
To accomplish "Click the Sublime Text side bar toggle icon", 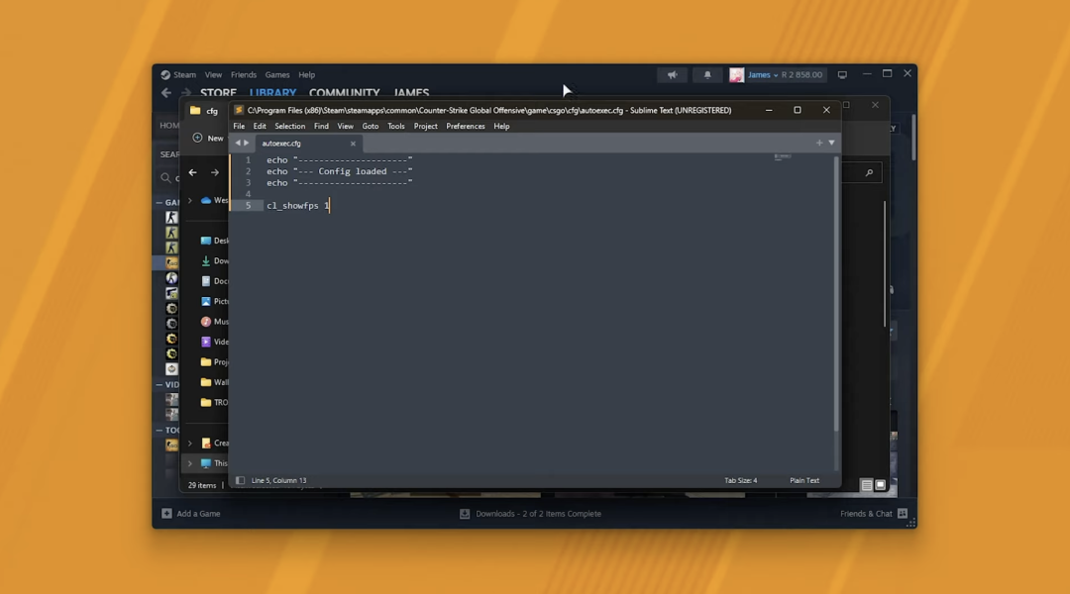I will coord(240,481).
